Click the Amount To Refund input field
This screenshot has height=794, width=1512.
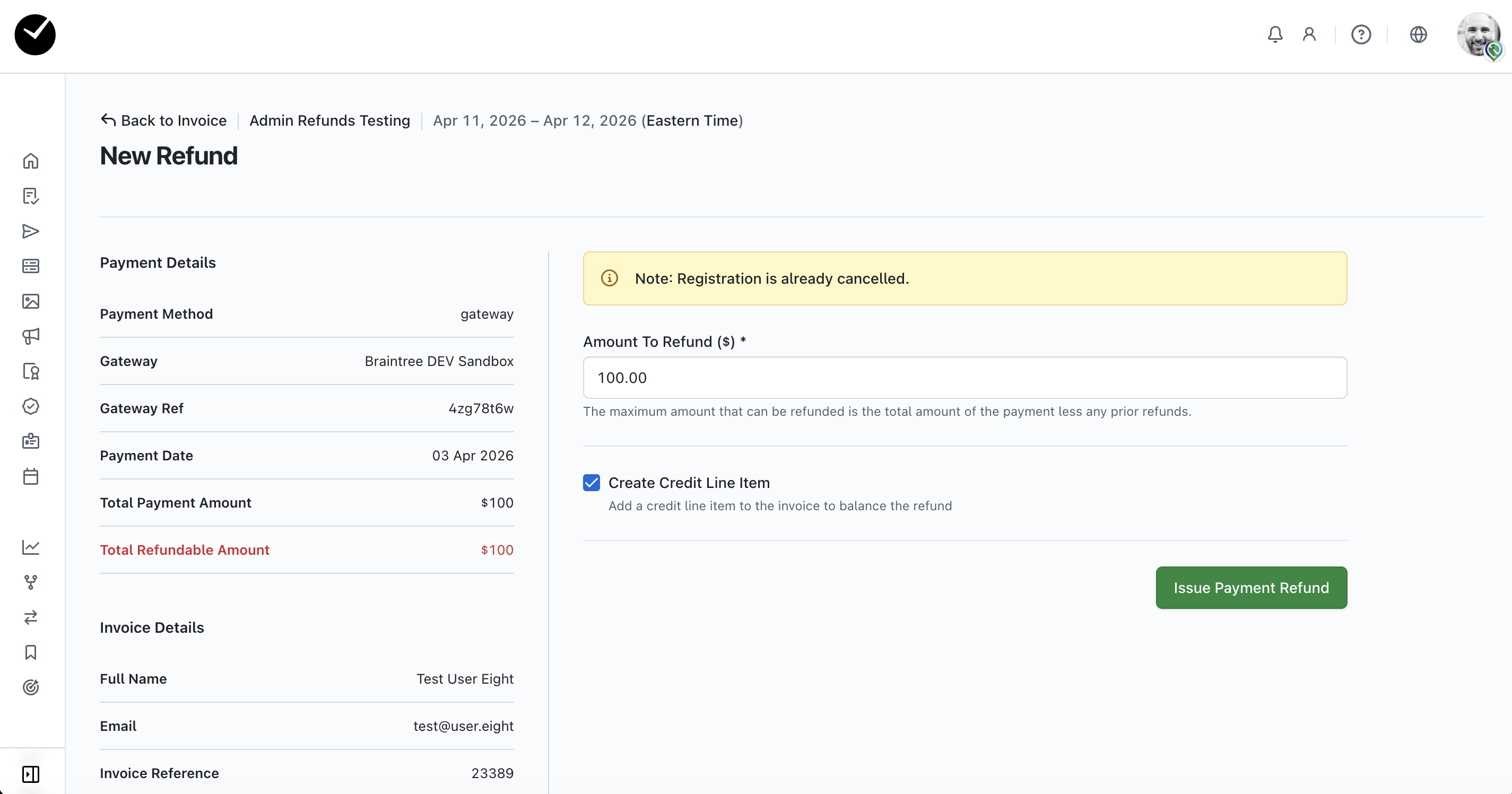pyautogui.click(x=964, y=377)
